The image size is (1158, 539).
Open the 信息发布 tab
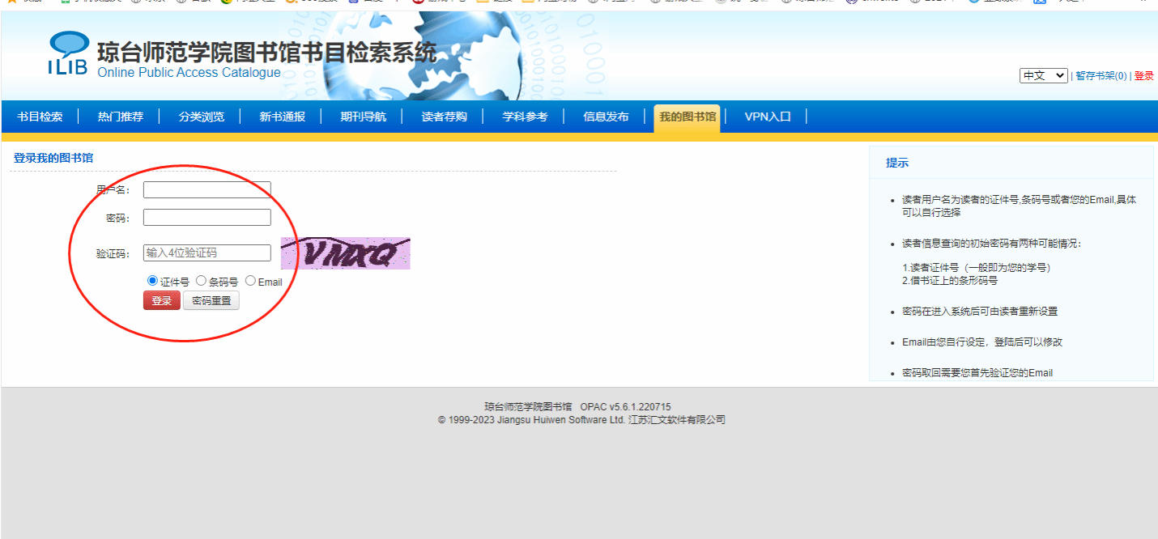[606, 117]
